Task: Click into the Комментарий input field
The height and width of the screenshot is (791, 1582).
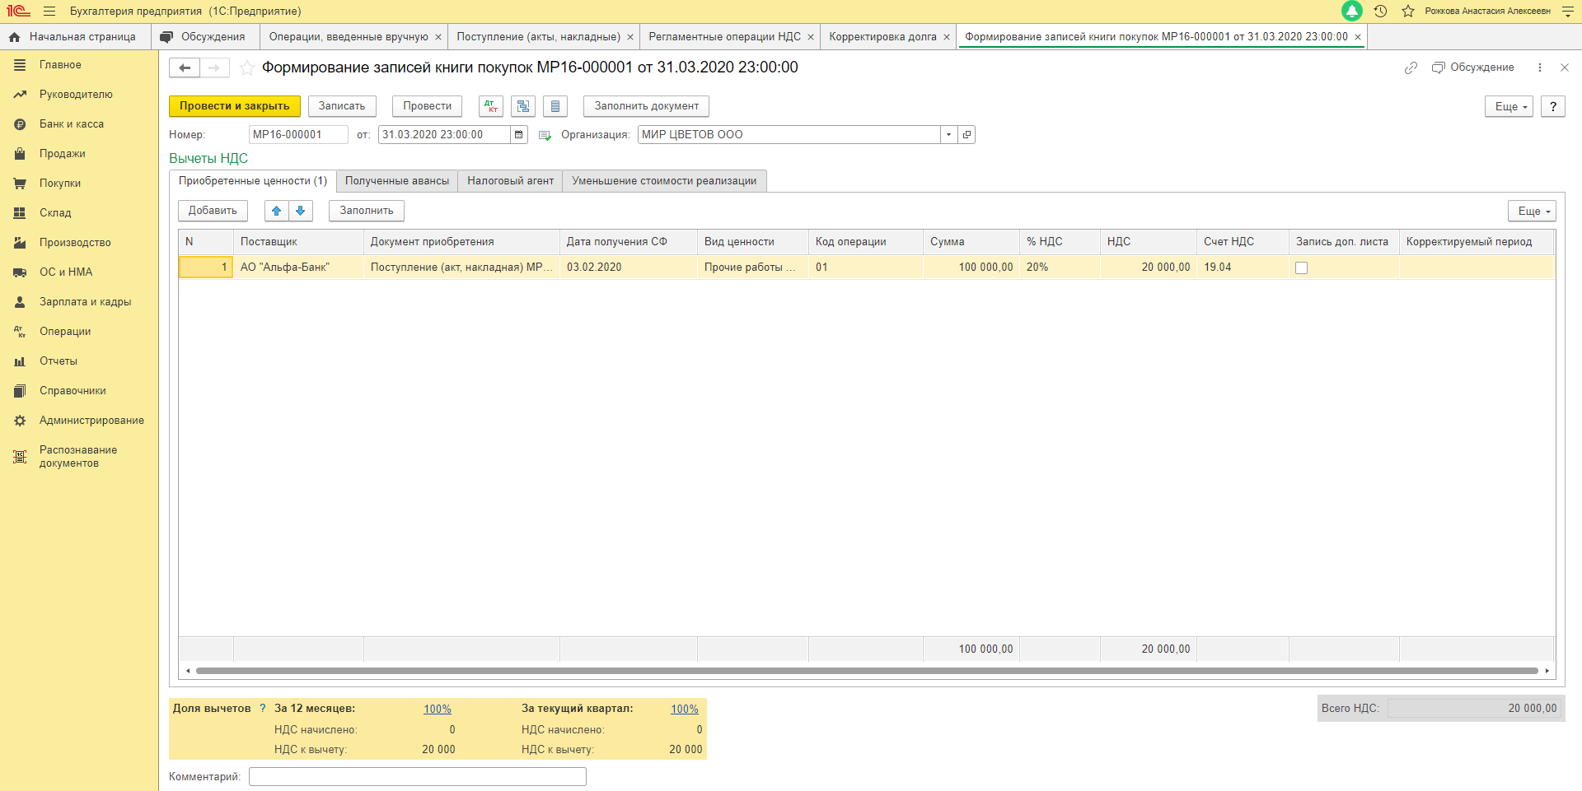Action: pyautogui.click(x=418, y=776)
